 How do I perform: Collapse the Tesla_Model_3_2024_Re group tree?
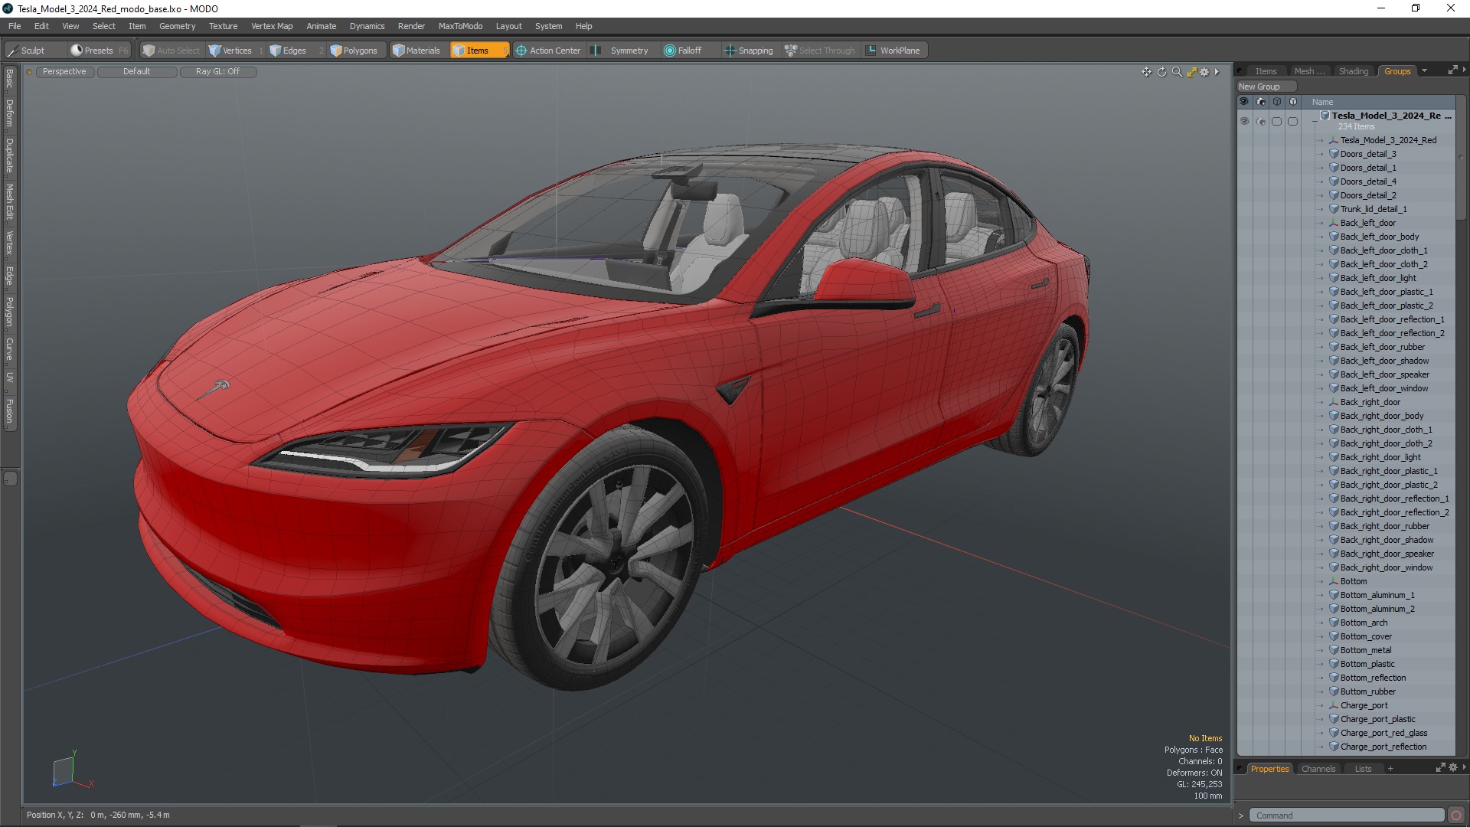coord(1315,121)
